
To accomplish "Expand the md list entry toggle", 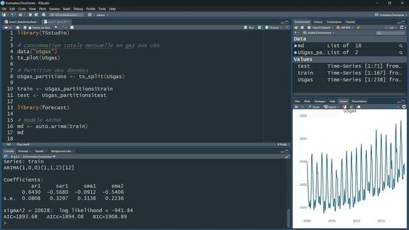I will tap(295, 45).
